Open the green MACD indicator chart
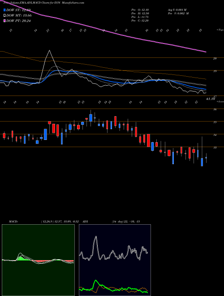Viewport: 224px width, 296px height. [38, 260]
